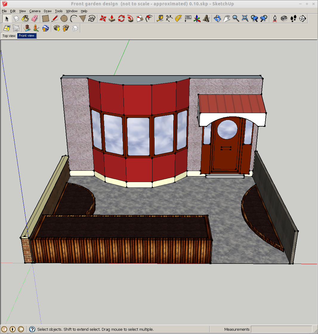
Task: Select the Polygon tool
Action: tap(83, 19)
